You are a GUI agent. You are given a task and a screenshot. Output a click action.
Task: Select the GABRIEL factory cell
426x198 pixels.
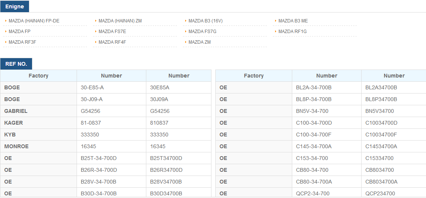tap(38, 111)
